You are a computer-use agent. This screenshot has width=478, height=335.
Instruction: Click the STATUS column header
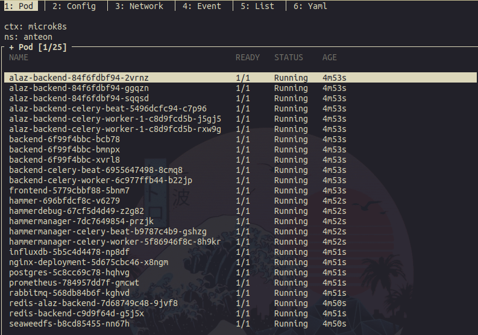pyautogui.click(x=289, y=57)
